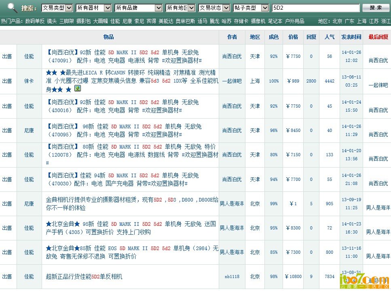Open the 摄像机 hot product link
391x291 pixels.
point(258,21)
